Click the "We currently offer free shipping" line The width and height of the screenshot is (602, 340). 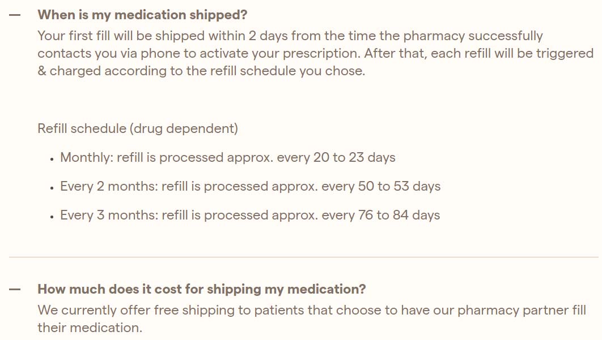(x=312, y=310)
